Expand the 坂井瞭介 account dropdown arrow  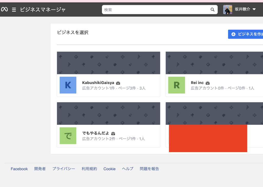(x=254, y=9)
